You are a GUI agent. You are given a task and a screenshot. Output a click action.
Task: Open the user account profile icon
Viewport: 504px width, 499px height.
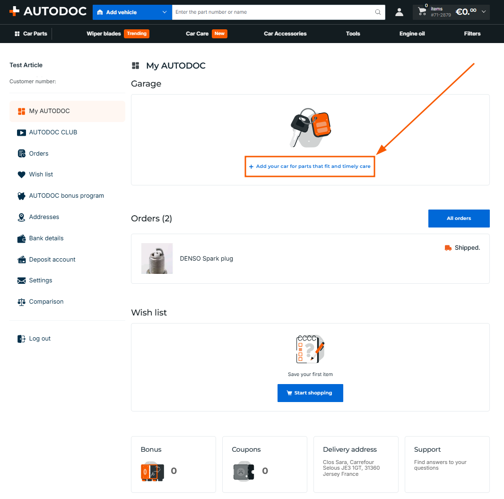click(x=399, y=12)
